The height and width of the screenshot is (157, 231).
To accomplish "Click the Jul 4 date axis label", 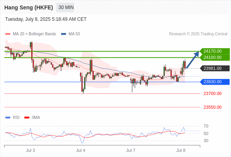I will pyautogui.click(x=81, y=150).
